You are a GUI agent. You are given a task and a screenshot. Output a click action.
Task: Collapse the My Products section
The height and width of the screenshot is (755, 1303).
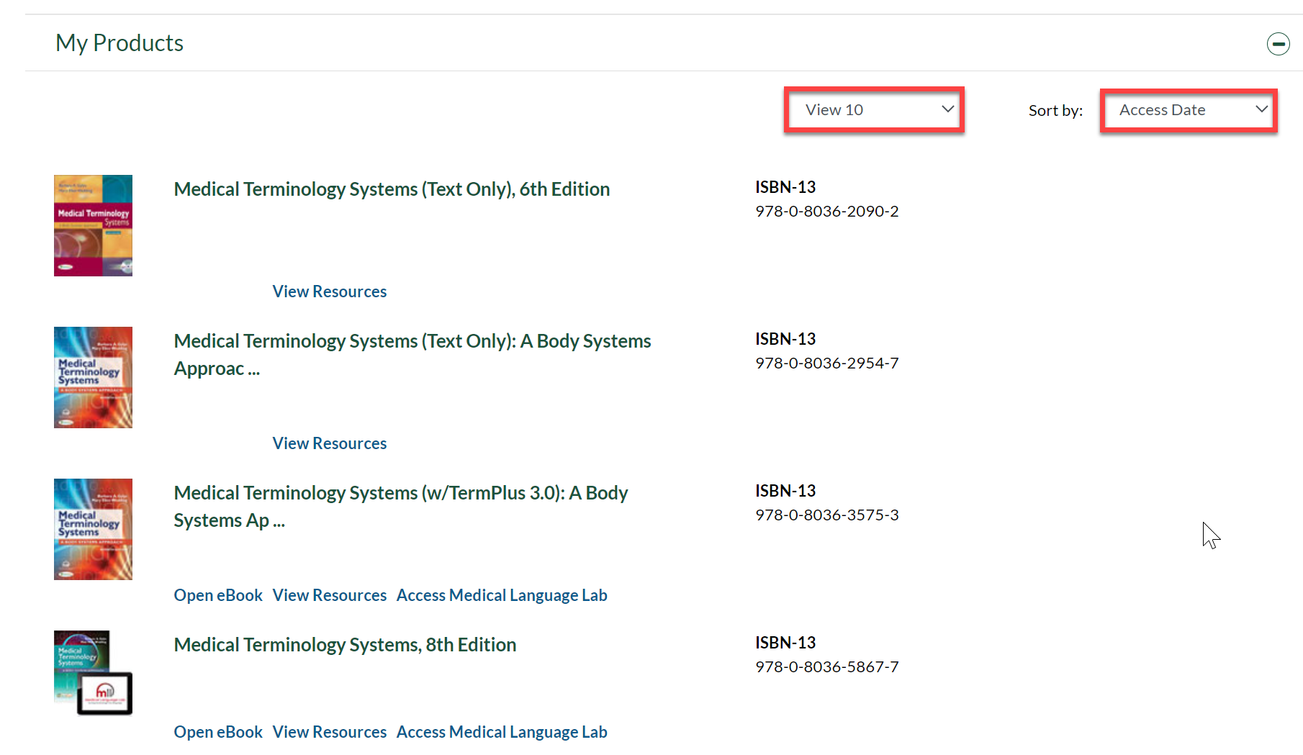[1278, 44]
